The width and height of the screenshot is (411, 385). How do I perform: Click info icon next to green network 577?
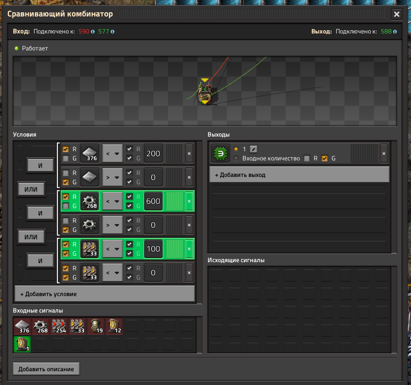tap(113, 32)
